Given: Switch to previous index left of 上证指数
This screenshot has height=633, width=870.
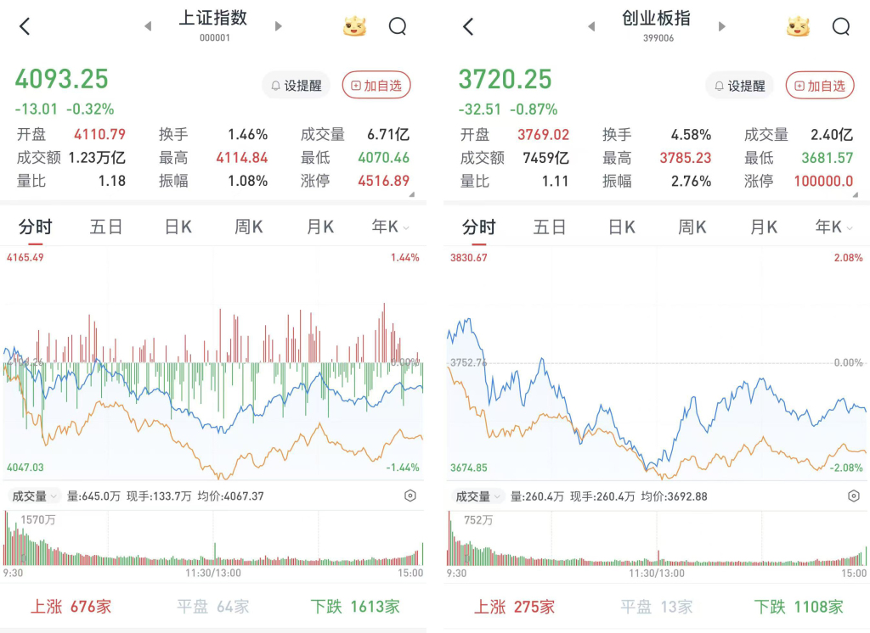Looking at the screenshot, I should point(148,26).
